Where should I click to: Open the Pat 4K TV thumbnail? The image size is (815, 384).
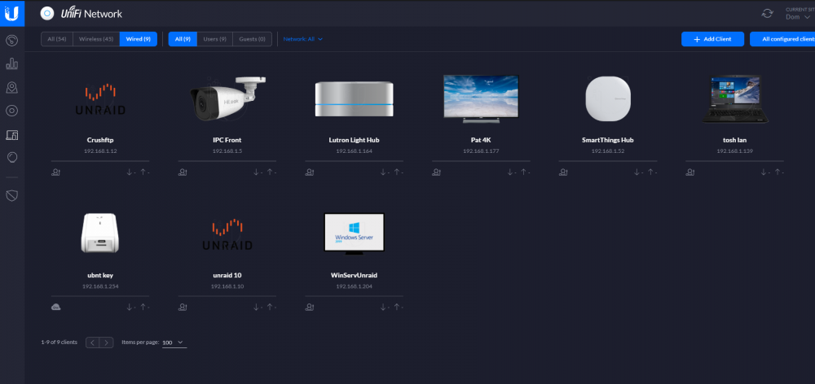coord(481,98)
